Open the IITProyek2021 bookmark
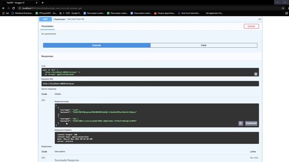Image resolution: width=289 pixels, height=162 pixels. [x=46, y=13]
